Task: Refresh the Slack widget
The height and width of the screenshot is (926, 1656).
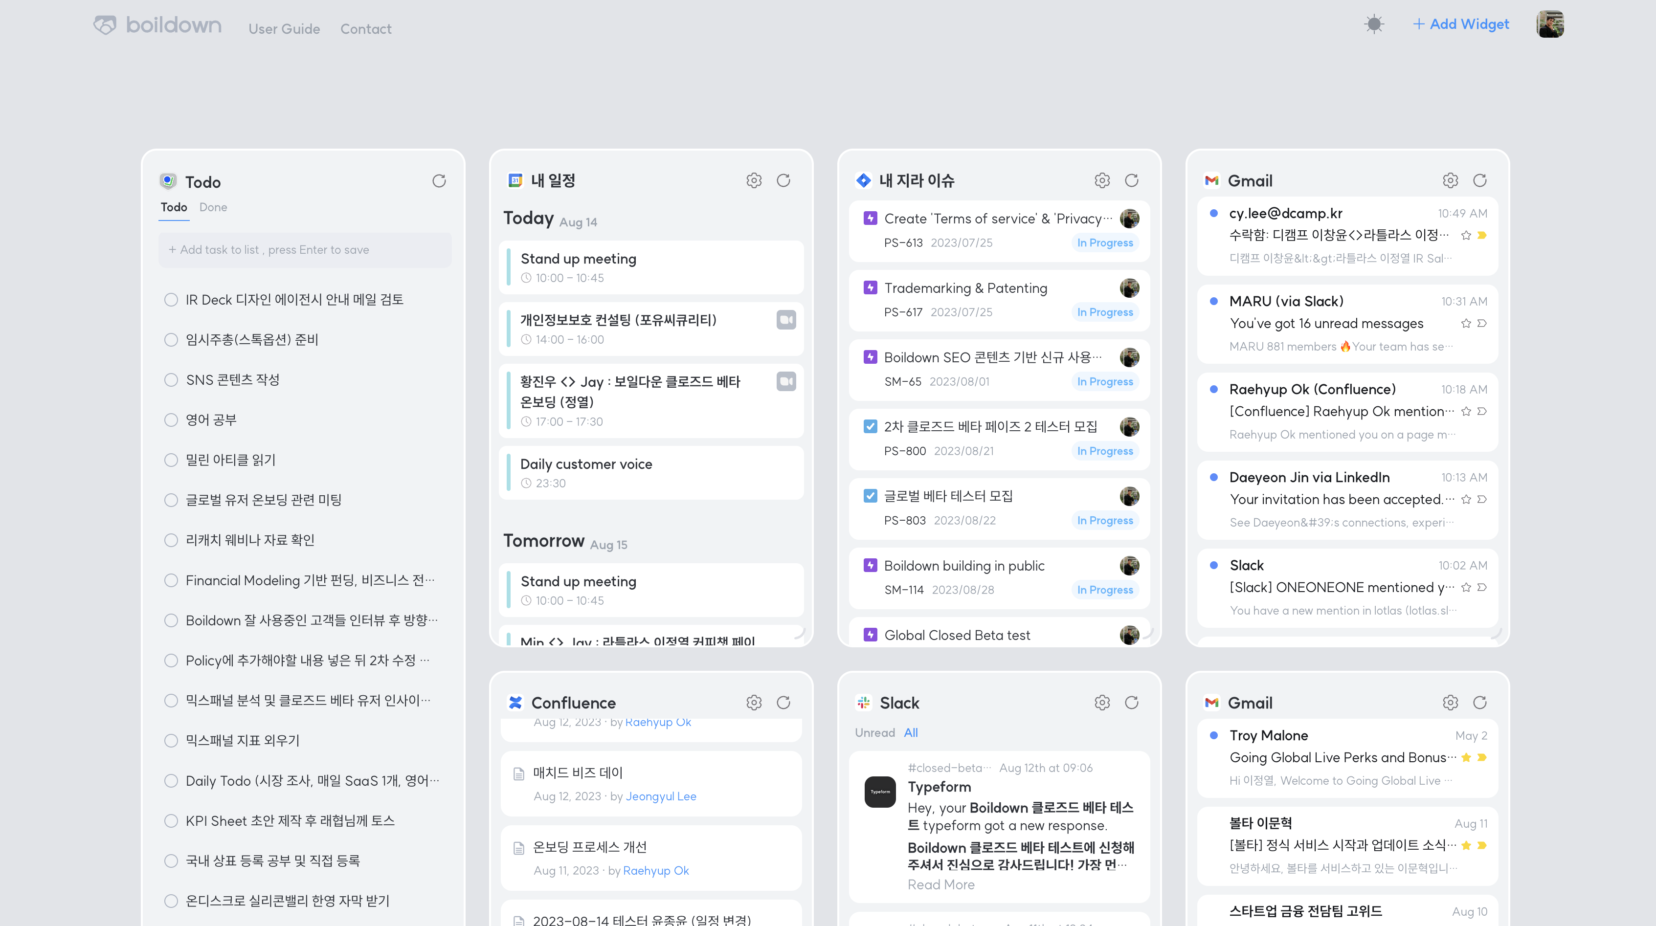Action: click(x=1131, y=703)
